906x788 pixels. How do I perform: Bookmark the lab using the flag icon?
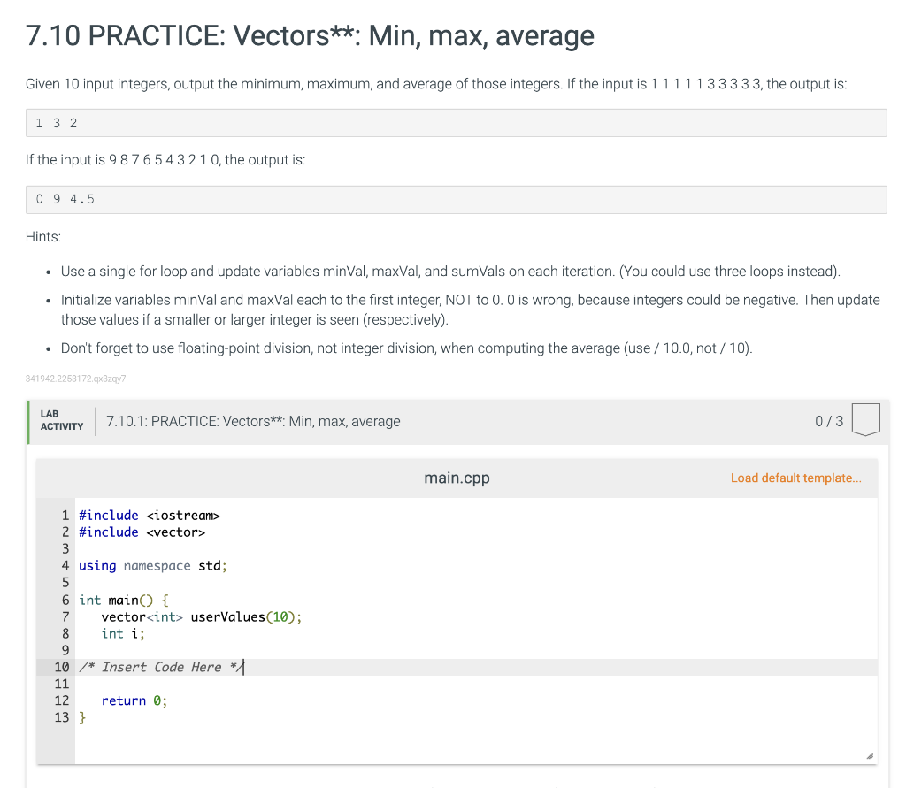click(x=865, y=419)
